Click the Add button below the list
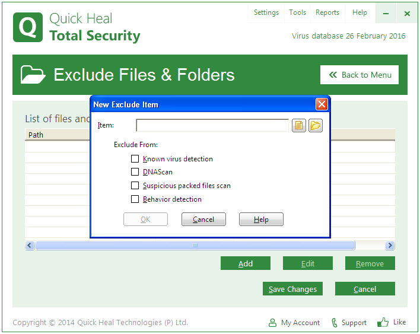Screen dimensions: 420x334 [x=245, y=263]
